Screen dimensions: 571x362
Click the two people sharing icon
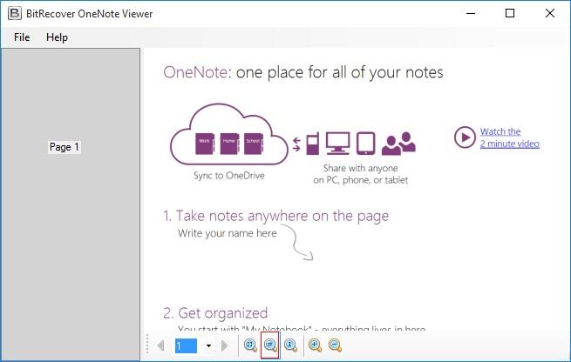[398, 144]
